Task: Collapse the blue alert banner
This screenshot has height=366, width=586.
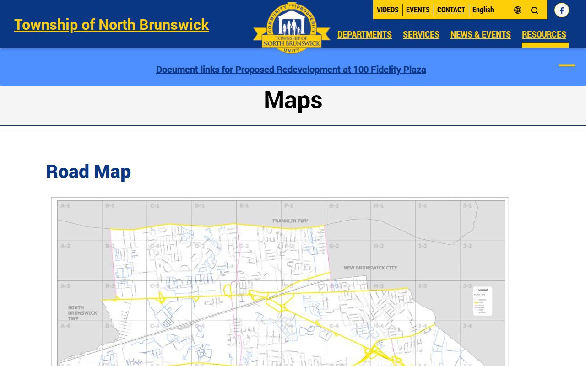Action: (x=567, y=65)
